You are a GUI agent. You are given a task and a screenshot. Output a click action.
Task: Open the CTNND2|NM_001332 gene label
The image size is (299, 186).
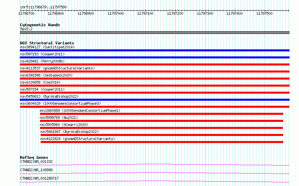click(36, 161)
